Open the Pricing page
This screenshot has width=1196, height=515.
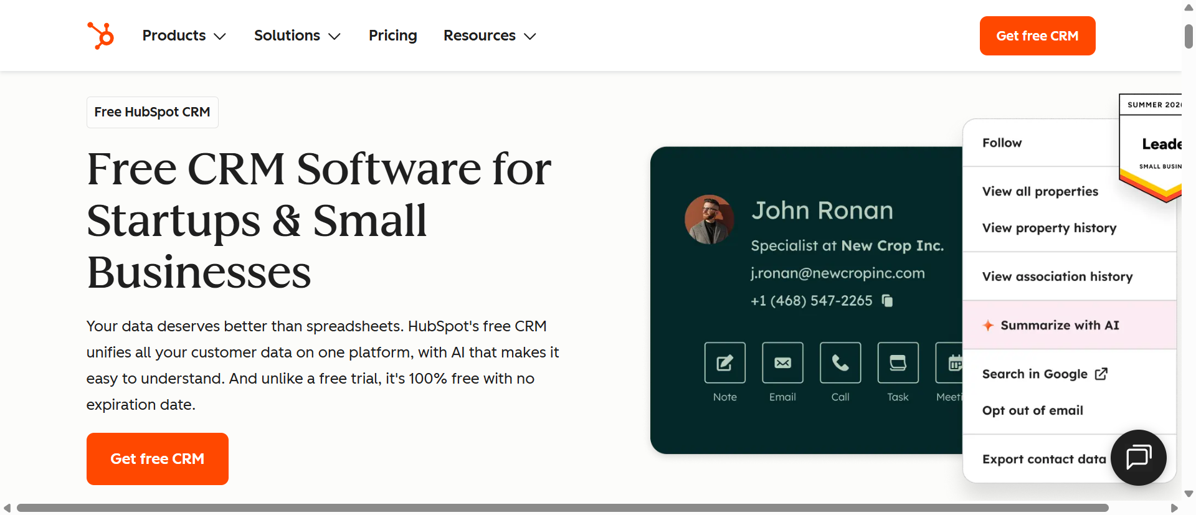393,35
